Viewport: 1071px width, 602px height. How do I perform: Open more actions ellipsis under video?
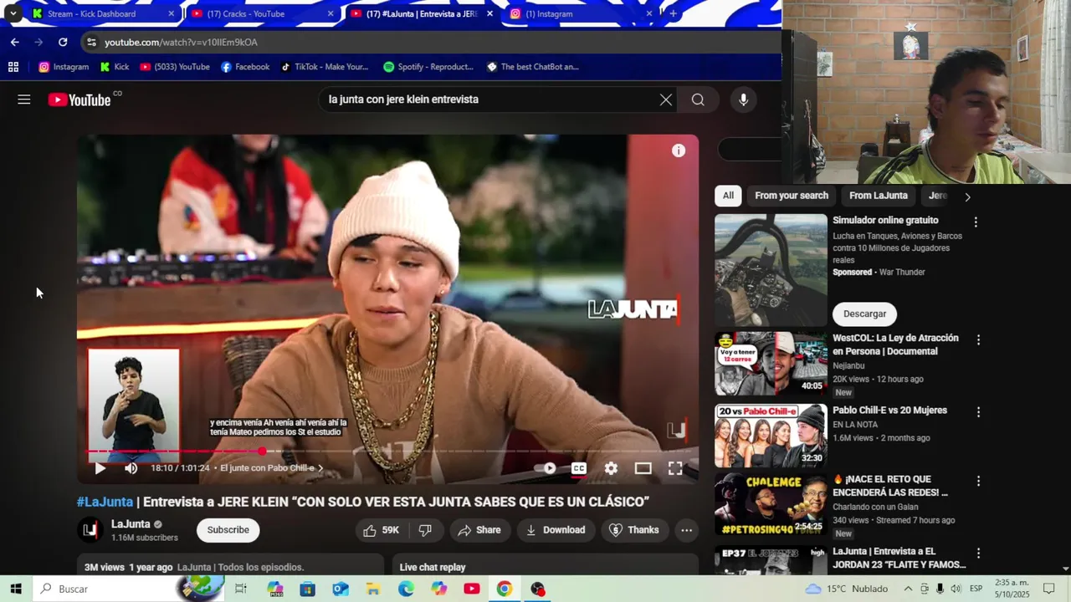pyautogui.click(x=686, y=530)
